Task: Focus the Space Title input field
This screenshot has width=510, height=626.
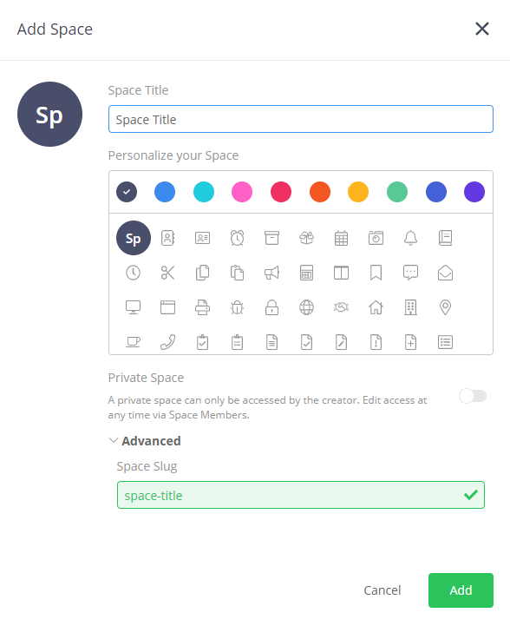Action: pos(301,119)
